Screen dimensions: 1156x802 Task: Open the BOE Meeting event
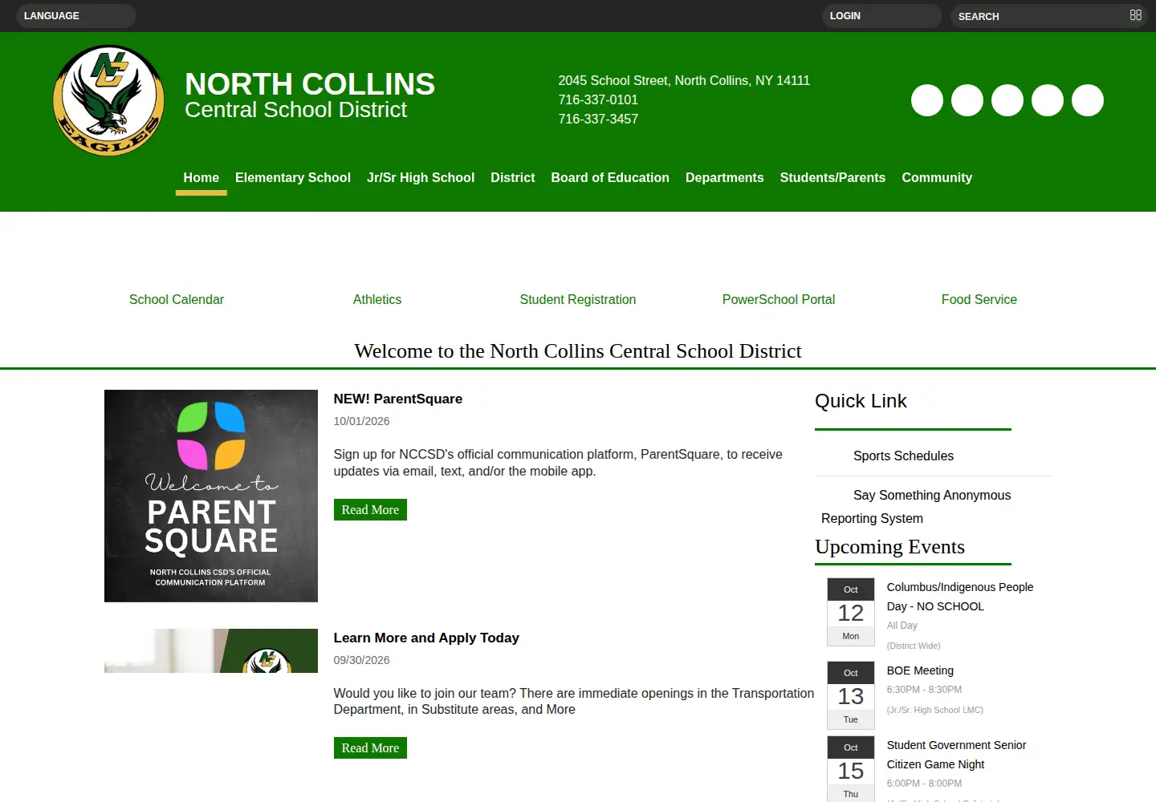(920, 670)
